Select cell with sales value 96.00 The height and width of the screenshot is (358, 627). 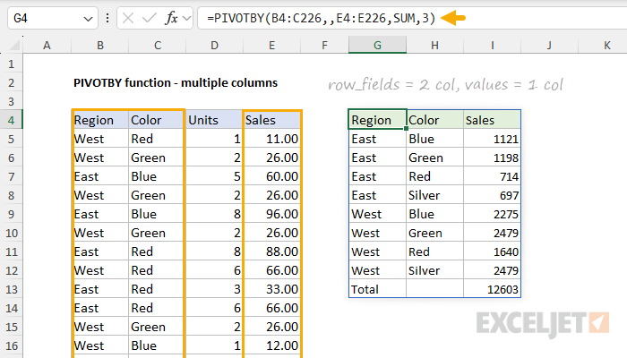click(x=272, y=214)
